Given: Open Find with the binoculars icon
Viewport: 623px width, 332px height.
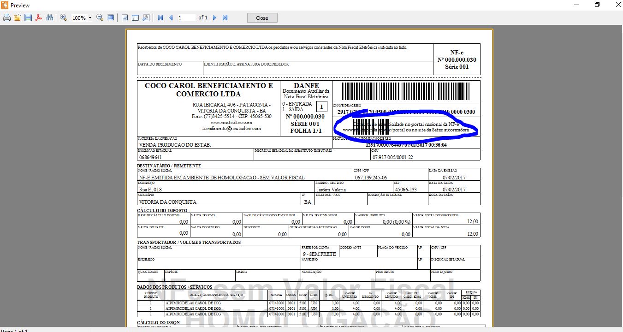Looking at the screenshot, I should [x=49, y=18].
